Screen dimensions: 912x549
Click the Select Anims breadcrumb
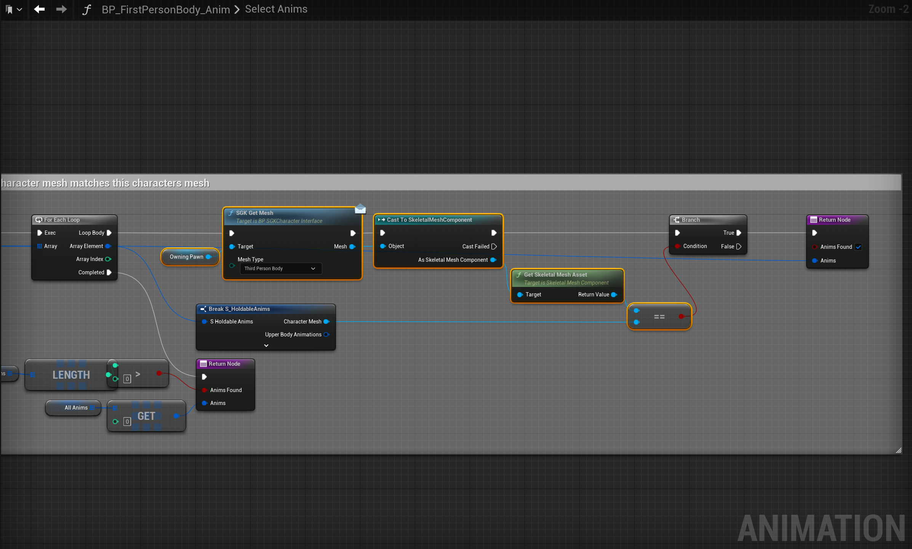tap(276, 9)
